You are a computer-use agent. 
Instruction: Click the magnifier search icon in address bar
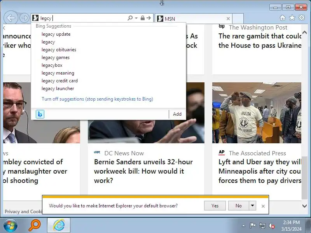pyautogui.click(x=130, y=18)
